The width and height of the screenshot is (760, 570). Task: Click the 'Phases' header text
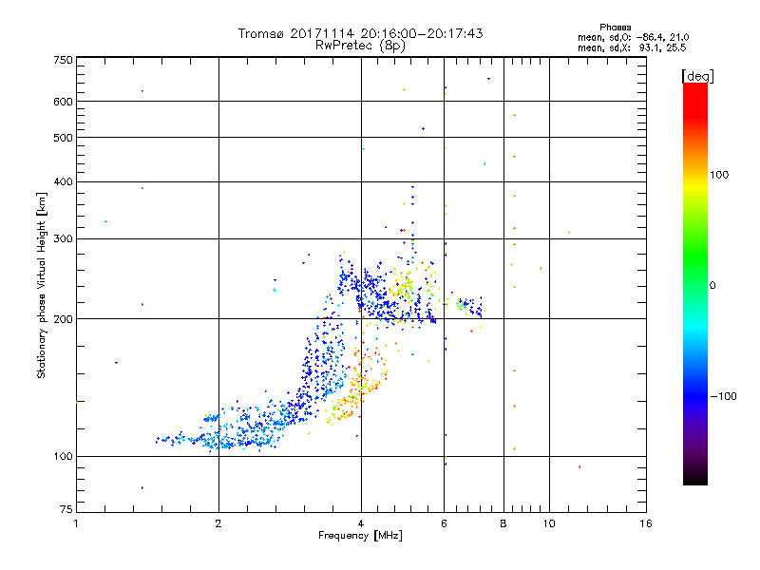coord(615,28)
